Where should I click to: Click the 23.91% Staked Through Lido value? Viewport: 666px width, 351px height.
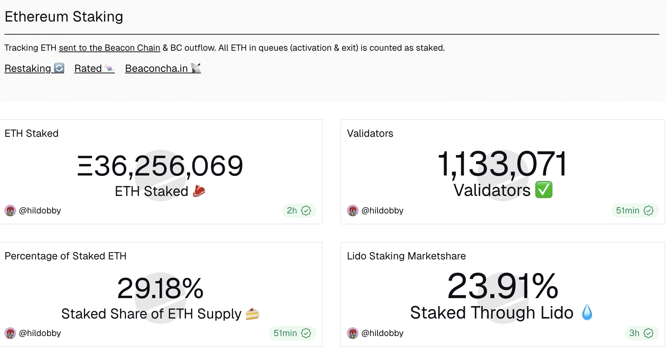coord(503,286)
